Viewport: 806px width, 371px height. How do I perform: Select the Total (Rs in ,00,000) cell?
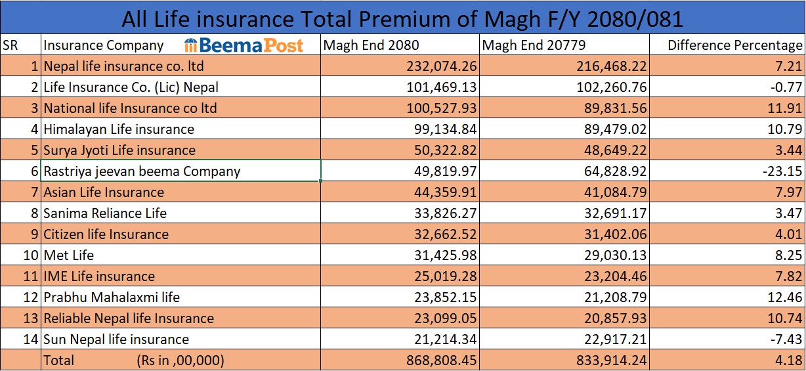tap(180, 360)
